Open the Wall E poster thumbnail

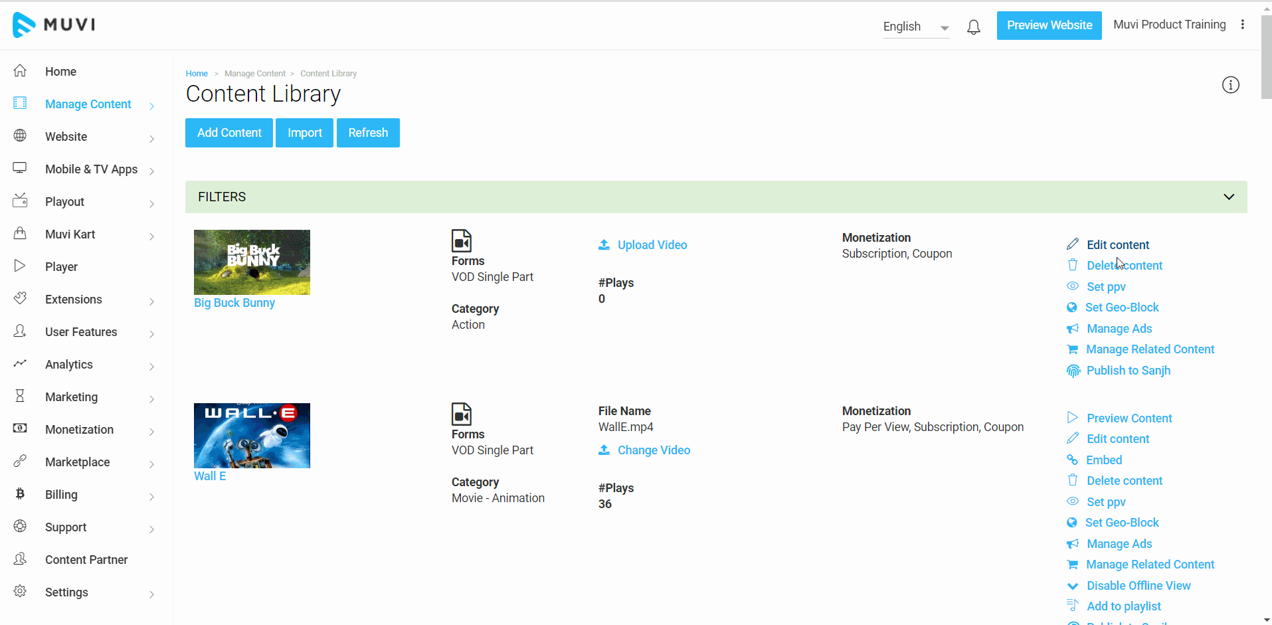click(x=252, y=436)
